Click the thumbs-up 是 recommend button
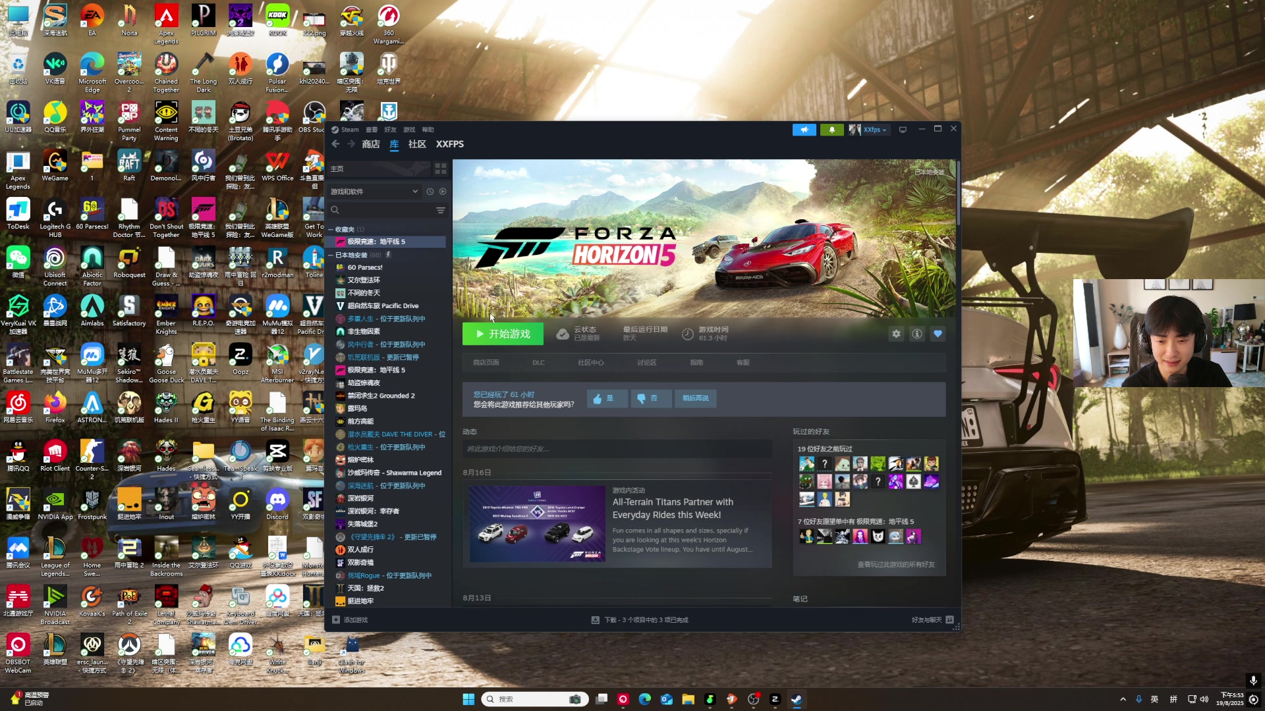This screenshot has width=1265, height=711. [x=607, y=398]
